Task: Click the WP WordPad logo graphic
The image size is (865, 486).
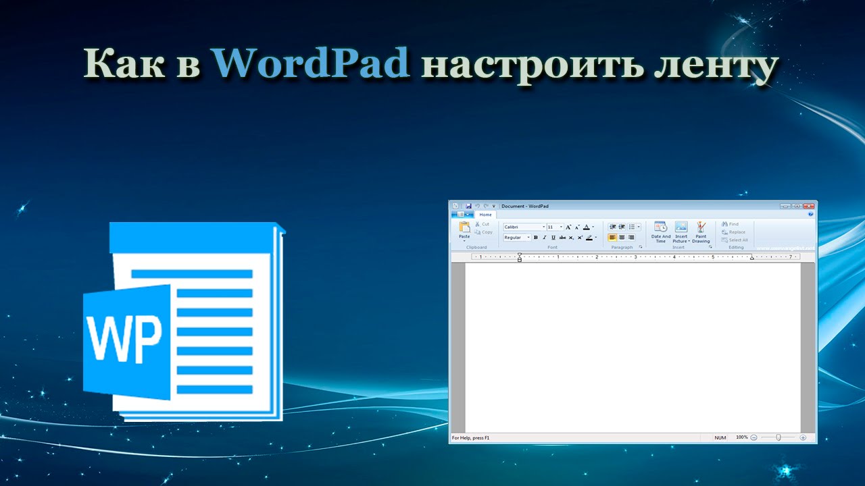Action: pos(184,323)
